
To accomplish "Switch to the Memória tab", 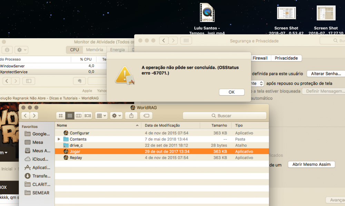I will (x=95, y=50).
